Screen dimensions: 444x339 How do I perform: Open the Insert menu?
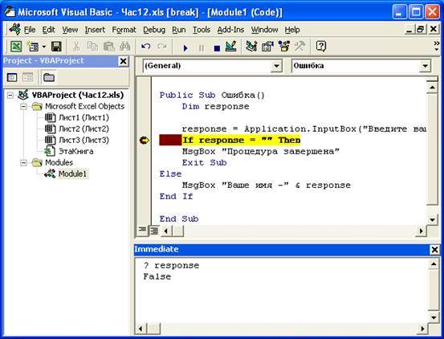95,30
